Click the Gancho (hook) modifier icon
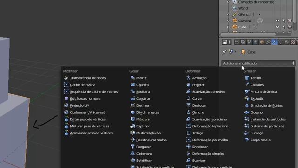Viewport: 298px width, 168px height. [188, 112]
